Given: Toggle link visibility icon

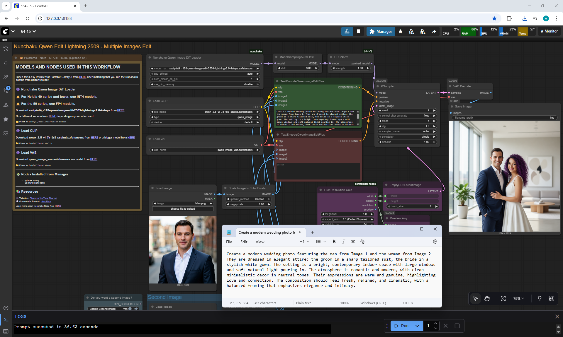Looking at the screenshot, I should click(551, 298).
